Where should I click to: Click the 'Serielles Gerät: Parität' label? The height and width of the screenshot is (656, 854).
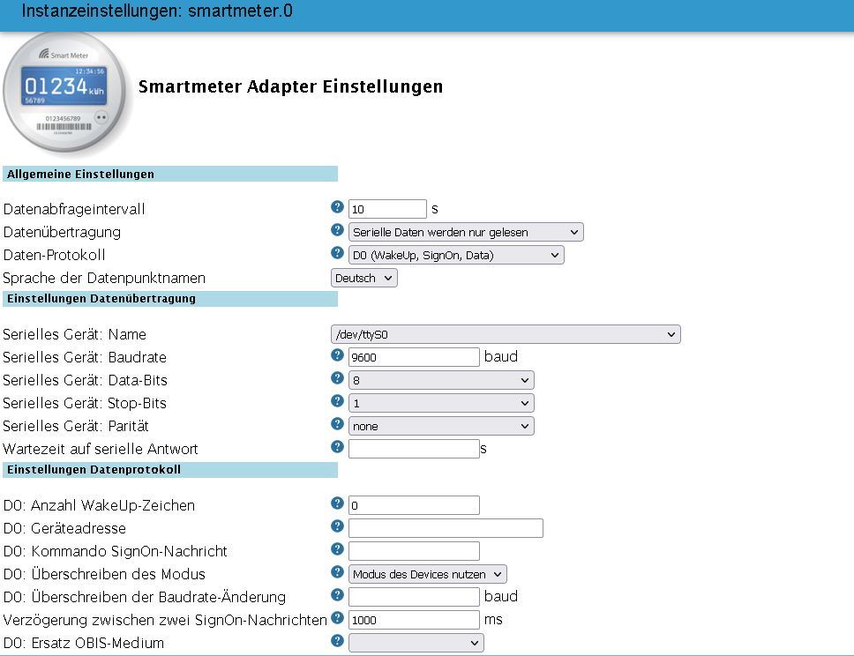tap(76, 426)
